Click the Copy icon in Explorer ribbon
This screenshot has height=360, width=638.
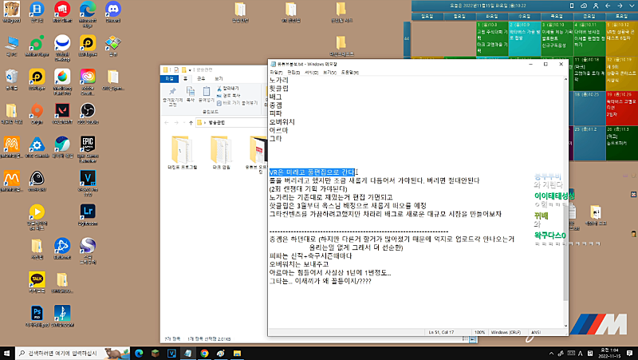[191, 94]
